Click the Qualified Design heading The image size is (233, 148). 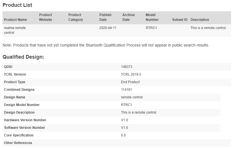pyautogui.click(x=23, y=57)
